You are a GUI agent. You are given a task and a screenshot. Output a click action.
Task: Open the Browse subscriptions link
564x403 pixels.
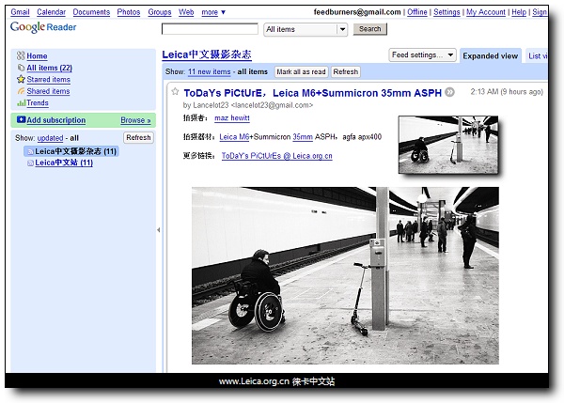pos(135,120)
